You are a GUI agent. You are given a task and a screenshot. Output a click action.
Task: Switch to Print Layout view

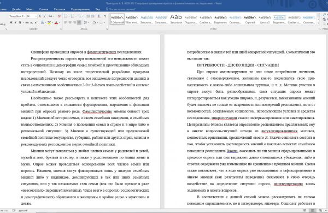[x=313, y=210]
